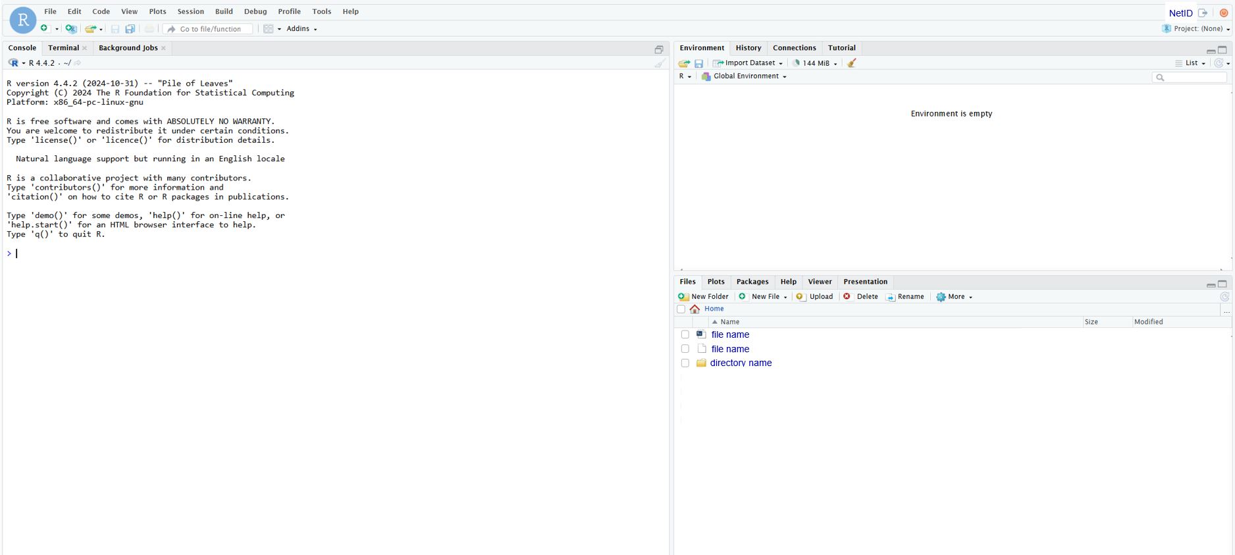Close the Background Jobs tab

coord(163,48)
